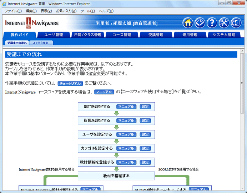Click the 教材情報を登録する step label
247x193 pixels.
97,162
